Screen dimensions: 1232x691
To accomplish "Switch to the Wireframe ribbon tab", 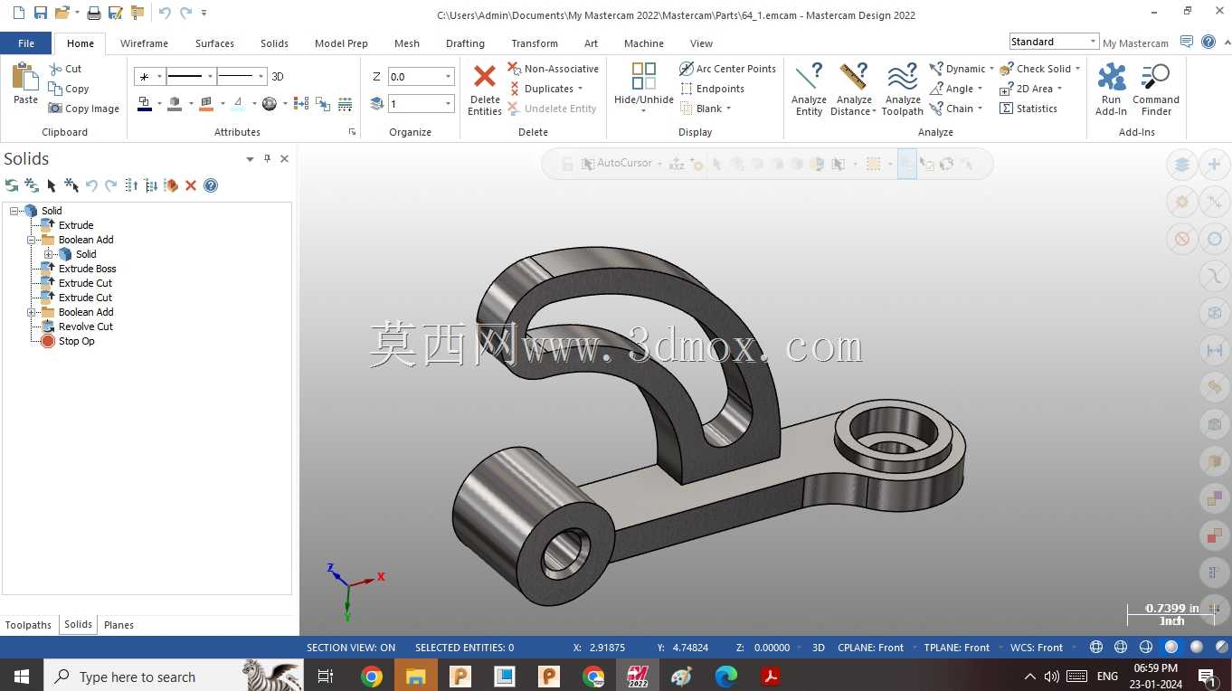I will 144,43.
